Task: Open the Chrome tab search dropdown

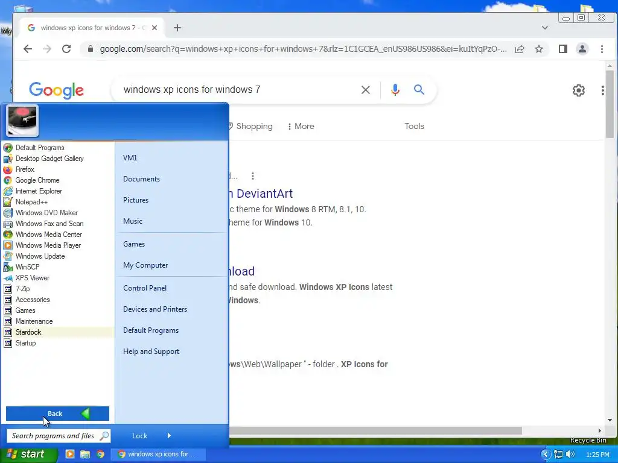Action: coord(545,28)
